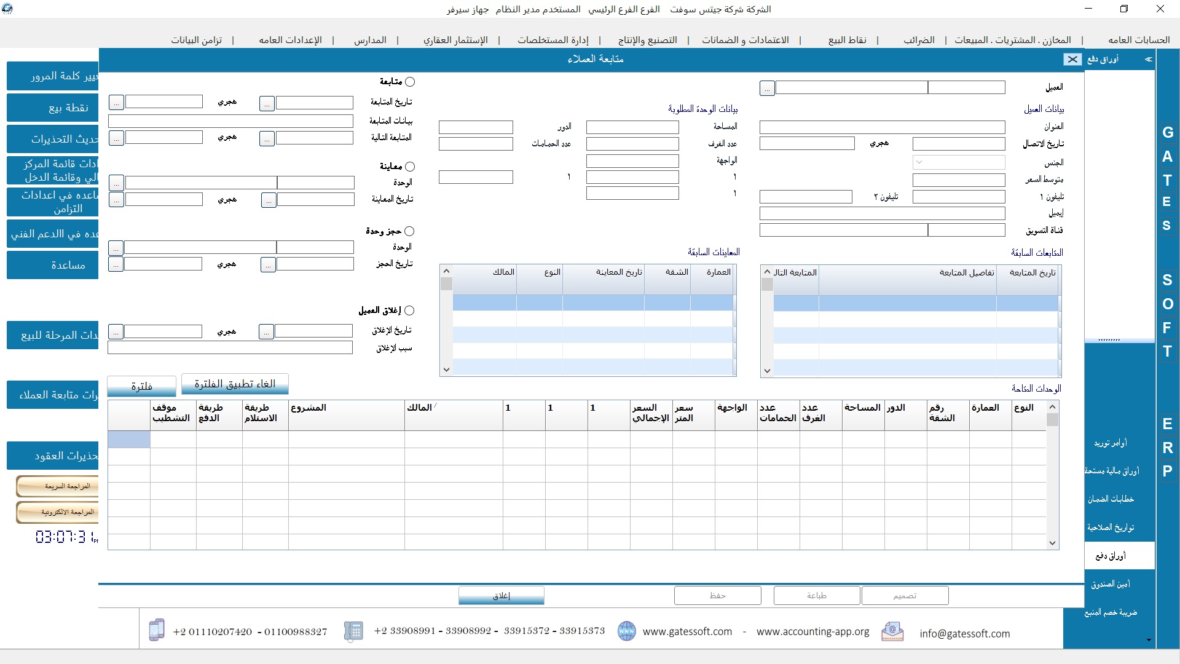Image resolution: width=1180 pixels, height=664 pixels.
Task: Click the إغلاق button
Action: tap(502, 595)
